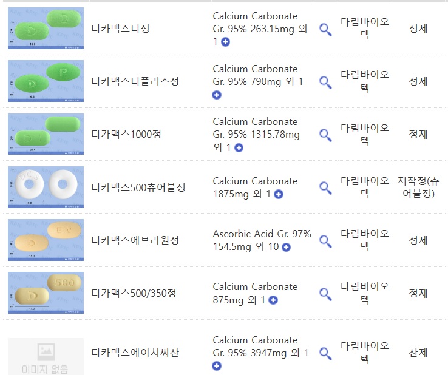The height and width of the screenshot is (375, 448).
Task: Click the magnifier icon for 디카맥스디정
Action: click(325, 30)
